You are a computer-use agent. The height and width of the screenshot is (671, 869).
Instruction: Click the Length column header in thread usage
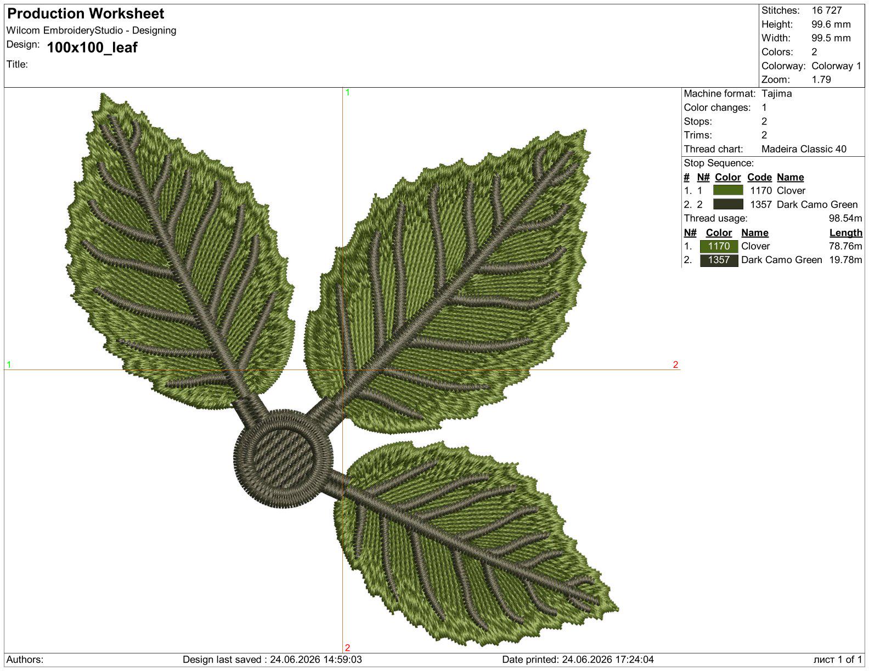tap(845, 232)
